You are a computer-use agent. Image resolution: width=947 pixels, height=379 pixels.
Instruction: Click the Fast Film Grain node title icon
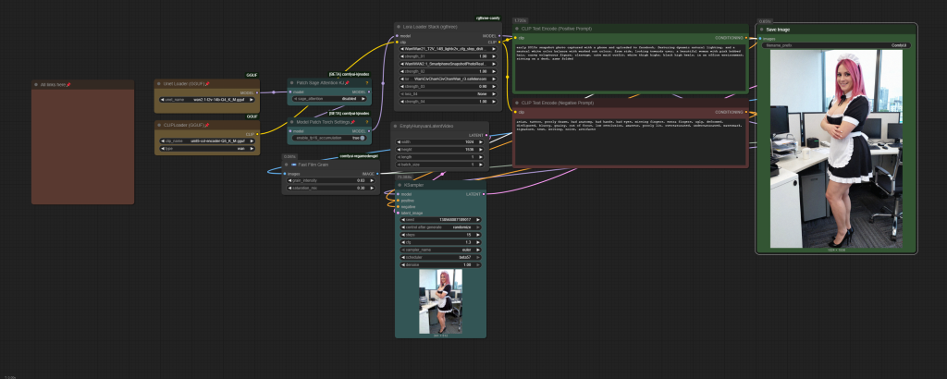(x=295, y=165)
